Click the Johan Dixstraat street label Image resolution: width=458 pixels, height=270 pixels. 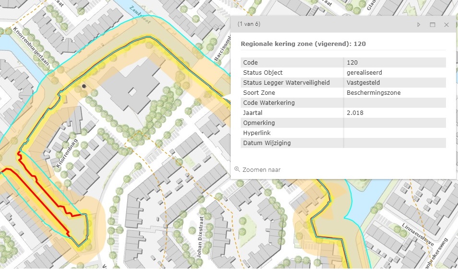[200, 237]
